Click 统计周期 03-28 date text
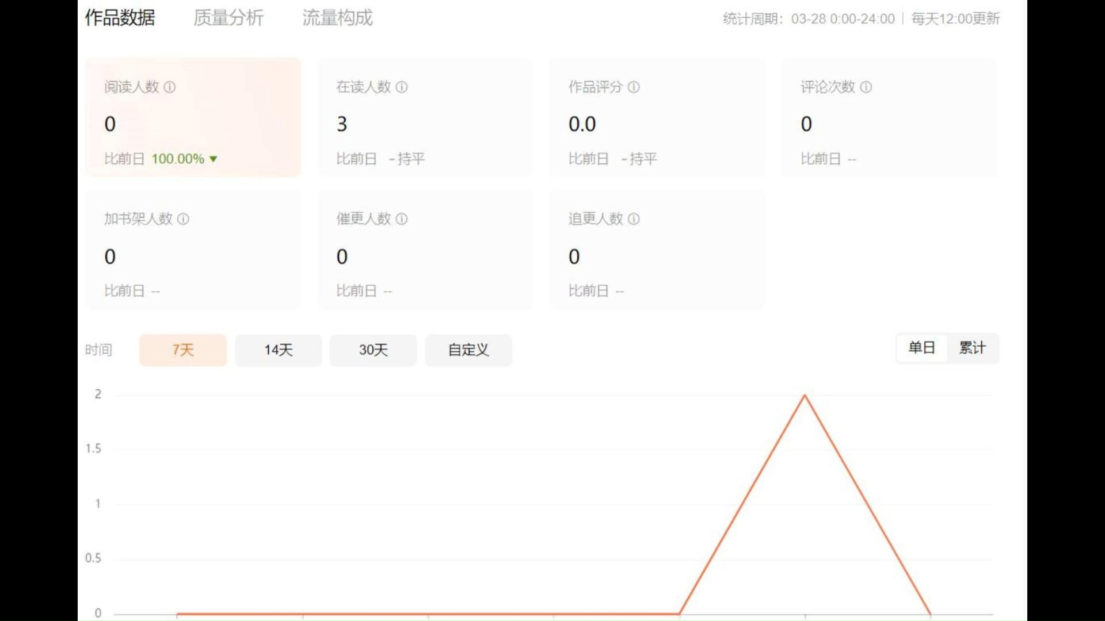Screen dimensions: 1105x621 [x=809, y=19]
